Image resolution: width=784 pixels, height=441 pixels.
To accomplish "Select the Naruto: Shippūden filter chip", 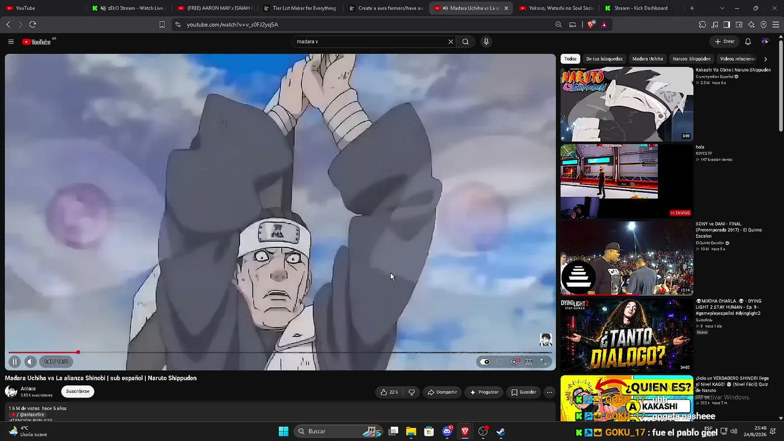I will tap(692, 59).
